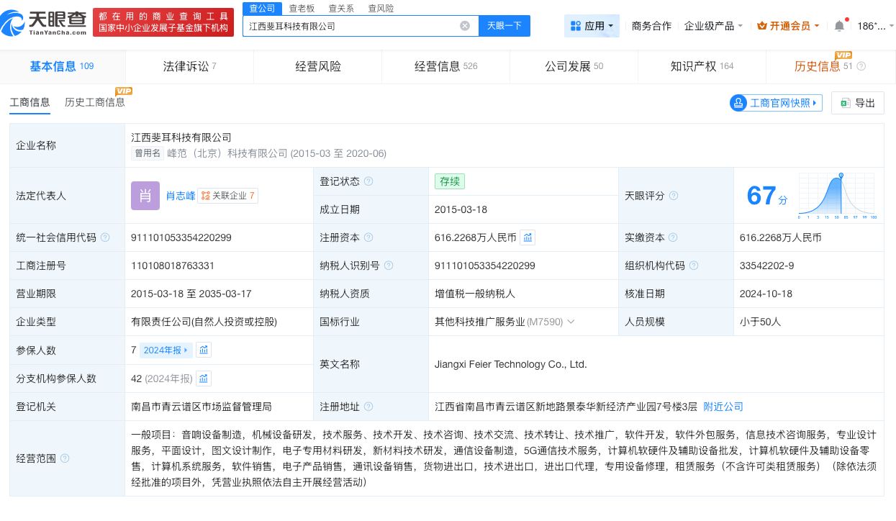Click the question mark icon beside 经营范围
This screenshot has height=521, width=896.
click(x=65, y=458)
